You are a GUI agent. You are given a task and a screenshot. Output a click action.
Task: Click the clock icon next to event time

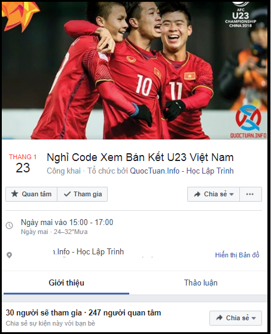click(10, 226)
